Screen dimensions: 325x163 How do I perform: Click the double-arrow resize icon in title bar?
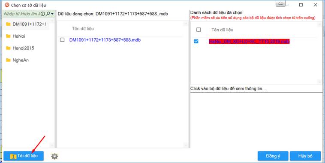click(280, 4)
